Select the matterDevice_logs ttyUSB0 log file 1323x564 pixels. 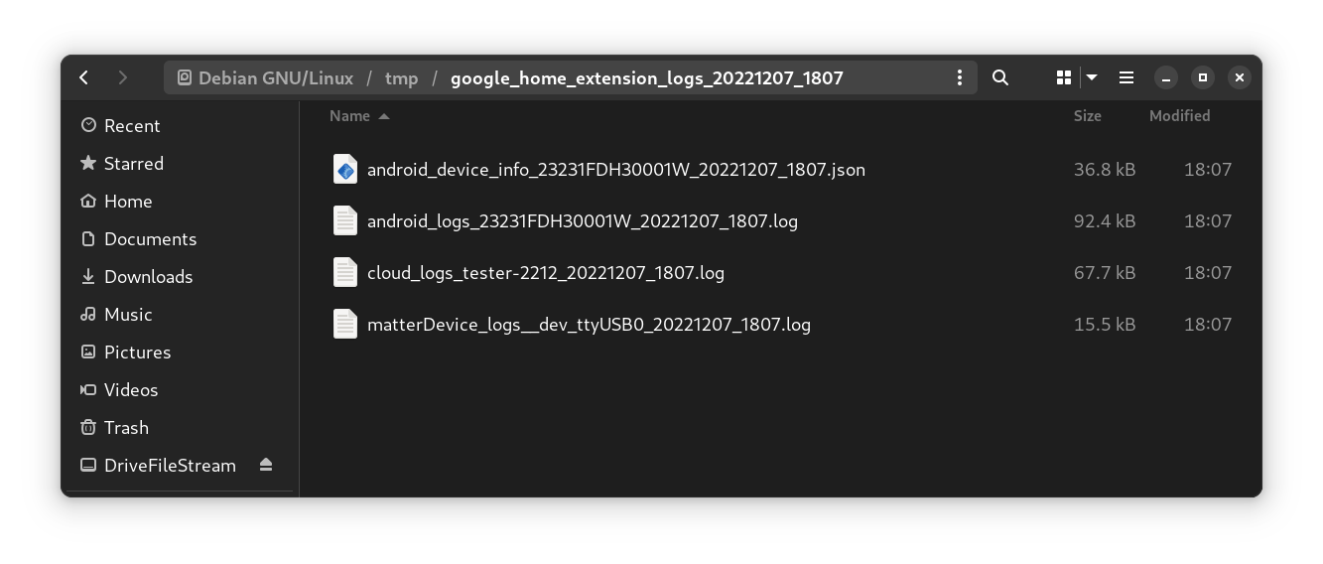(x=589, y=325)
